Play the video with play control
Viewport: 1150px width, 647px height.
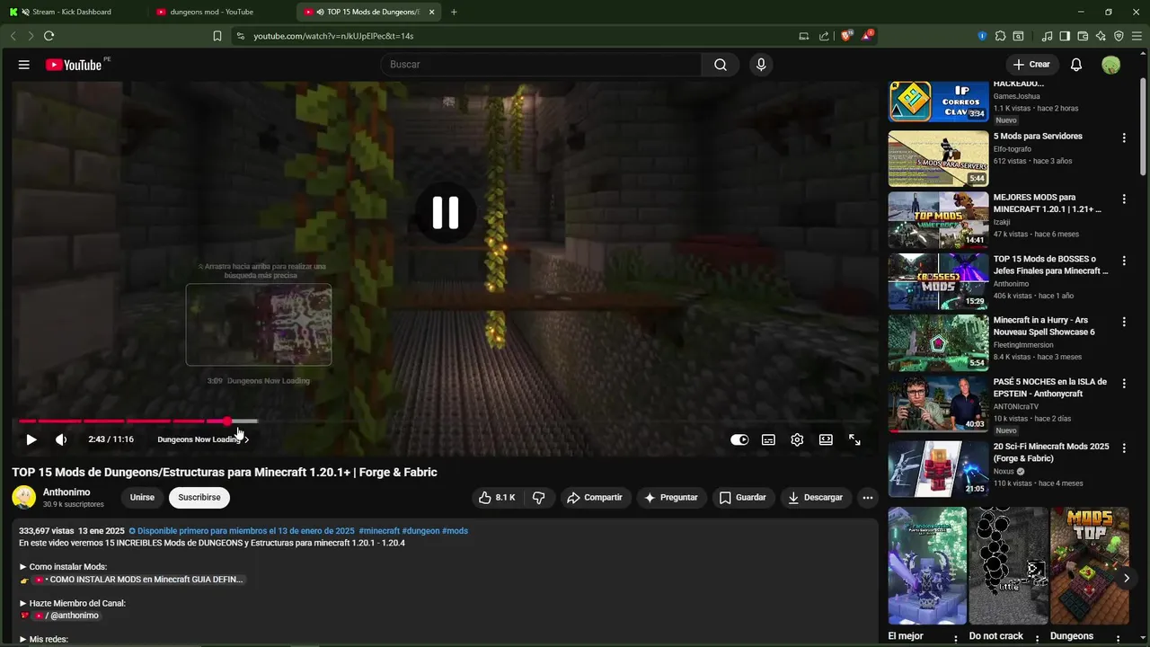point(31,439)
